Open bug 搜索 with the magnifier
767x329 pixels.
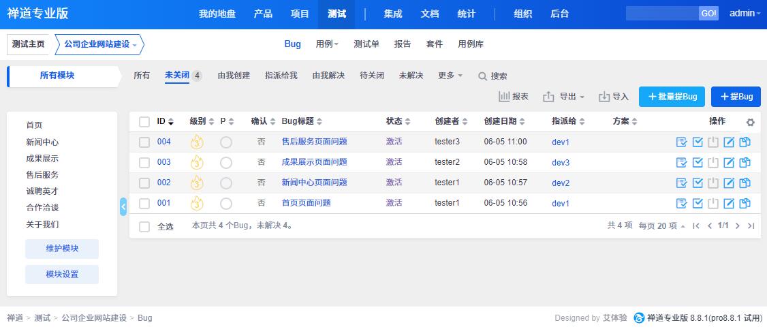coord(493,76)
